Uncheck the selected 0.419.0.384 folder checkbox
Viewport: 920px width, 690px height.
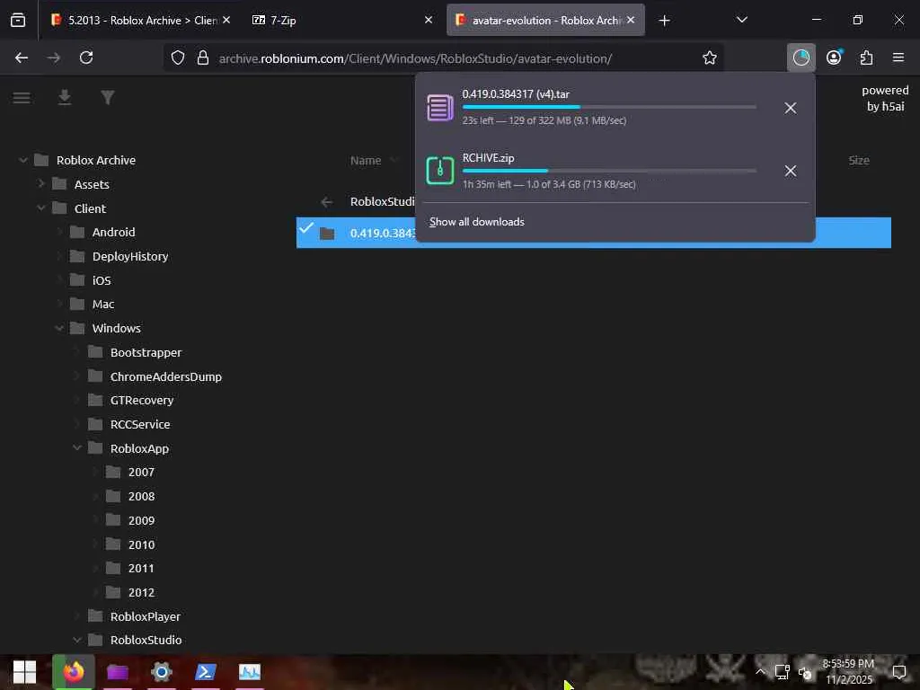306,227
